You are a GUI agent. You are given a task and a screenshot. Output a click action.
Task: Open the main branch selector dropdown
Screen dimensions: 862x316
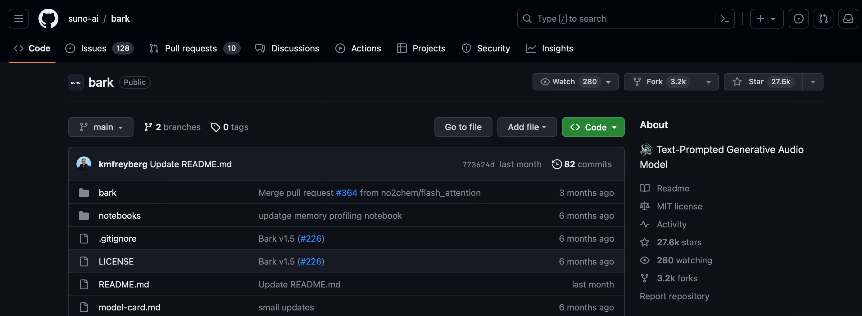pyautogui.click(x=101, y=127)
